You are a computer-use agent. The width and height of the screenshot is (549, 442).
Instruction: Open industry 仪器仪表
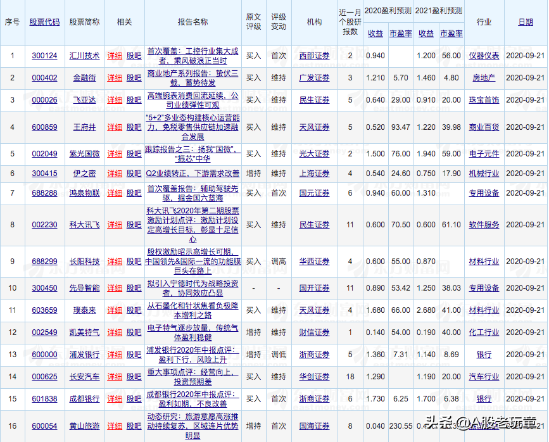point(484,56)
